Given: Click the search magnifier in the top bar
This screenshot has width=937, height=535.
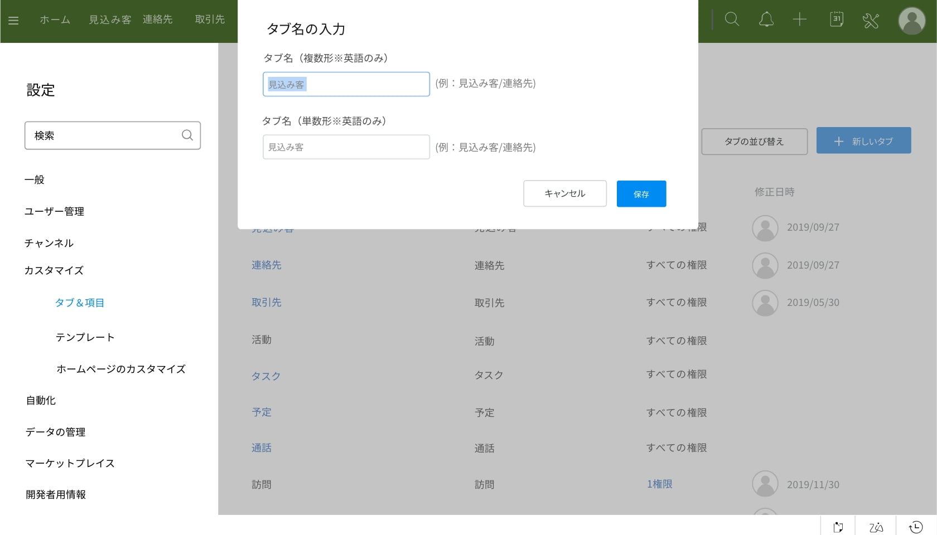Looking at the screenshot, I should click(732, 20).
